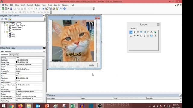Click View Object icon in Project panel
This screenshot has width=193, height=108.
[5, 19]
